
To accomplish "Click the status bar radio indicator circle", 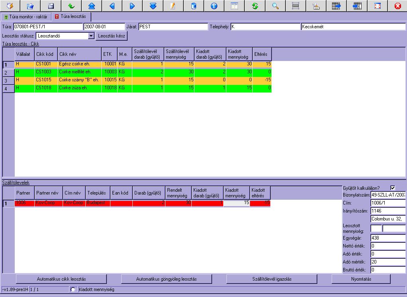I will pos(73,290).
